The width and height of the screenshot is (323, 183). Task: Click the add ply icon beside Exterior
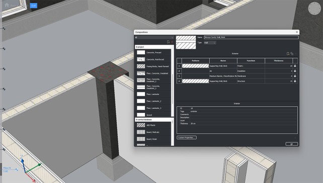click(288, 54)
